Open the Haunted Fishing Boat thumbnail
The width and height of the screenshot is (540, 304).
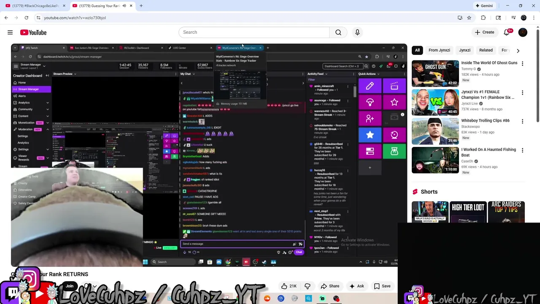click(x=435, y=160)
